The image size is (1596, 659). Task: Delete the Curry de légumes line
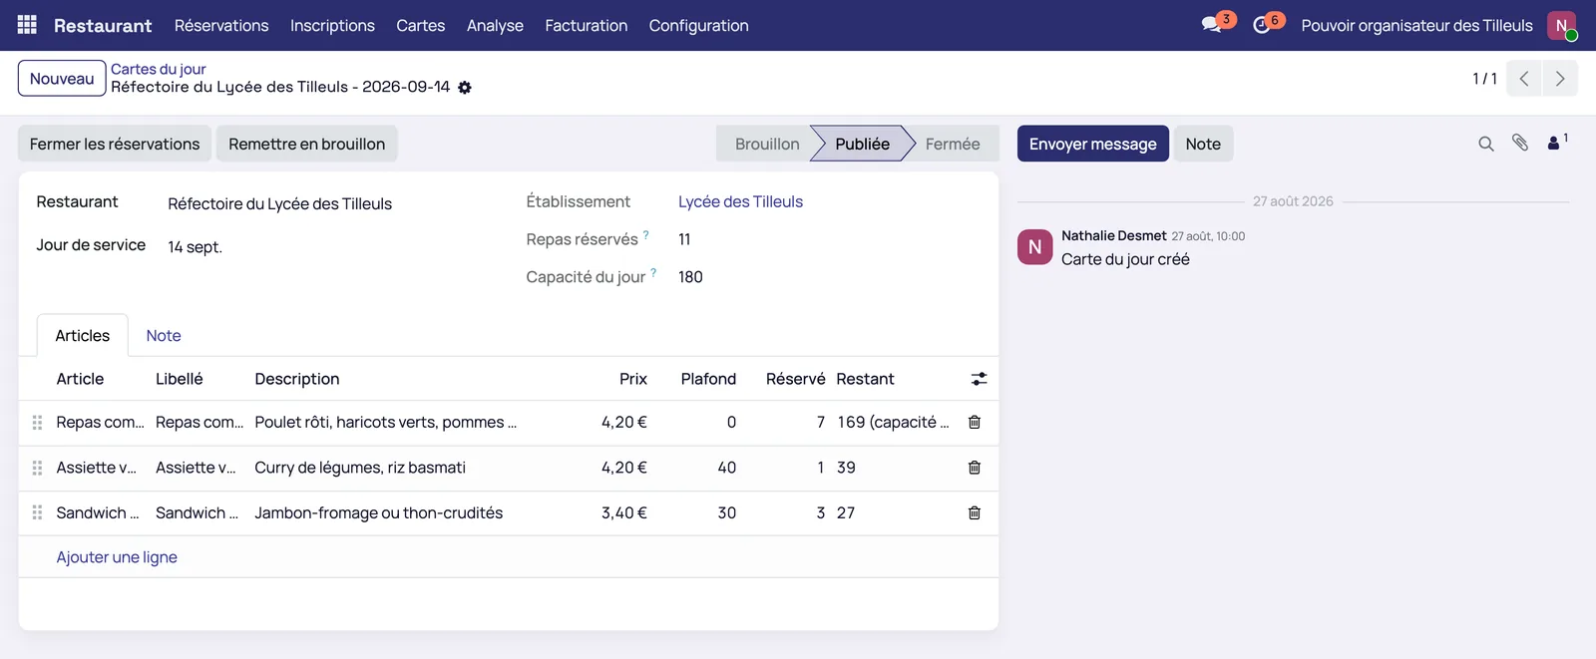[x=975, y=468]
